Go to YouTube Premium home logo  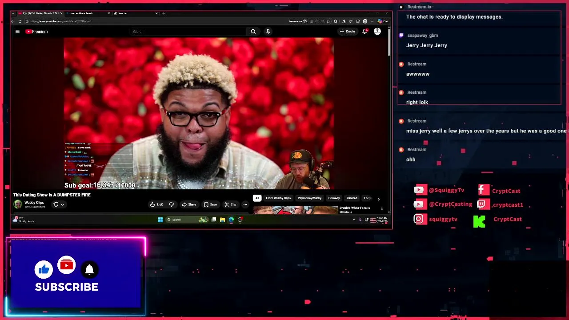click(x=36, y=32)
